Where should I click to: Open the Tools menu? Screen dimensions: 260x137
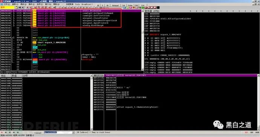pyautogui.click(x=78, y=4)
